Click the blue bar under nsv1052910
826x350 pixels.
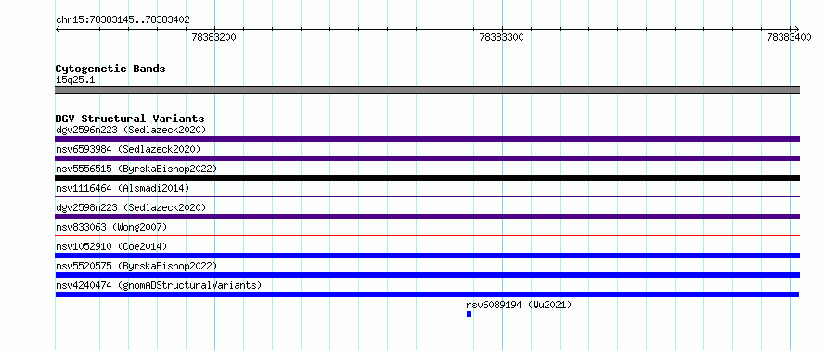click(x=427, y=256)
